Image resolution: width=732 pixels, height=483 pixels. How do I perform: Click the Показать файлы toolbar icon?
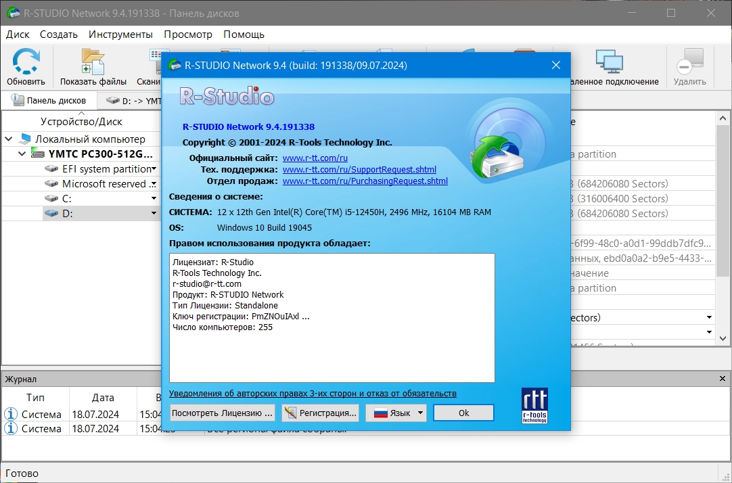(x=93, y=62)
